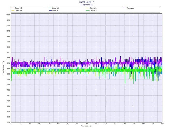Click the red Core #0 legend line
The image size is (173, 129).
point(13,8)
